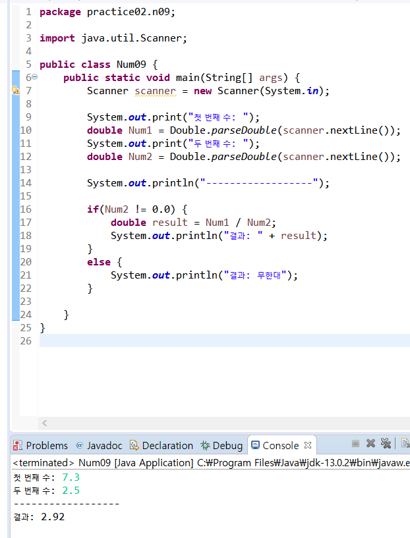
Task: Click the underlined 'scanner' variable on line 7
Action: (155, 91)
